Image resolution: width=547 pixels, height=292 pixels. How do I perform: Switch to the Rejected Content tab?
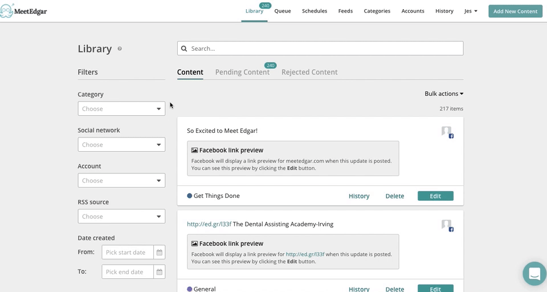pyautogui.click(x=309, y=72)
